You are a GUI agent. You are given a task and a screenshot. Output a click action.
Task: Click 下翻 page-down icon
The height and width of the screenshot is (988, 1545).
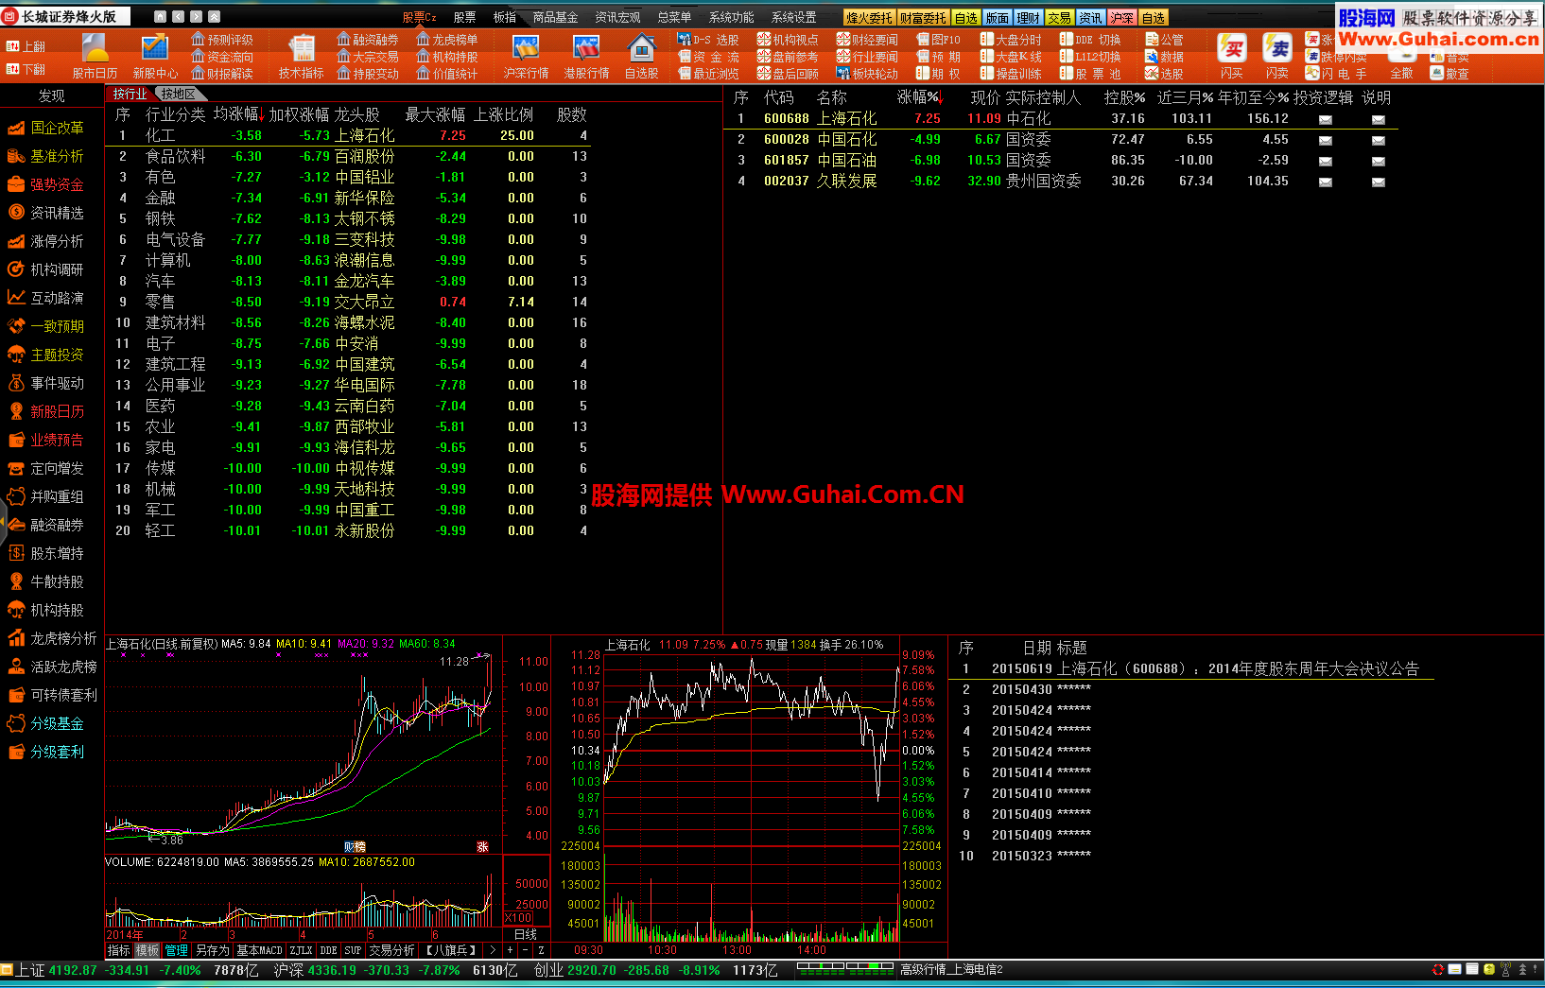pos(26,70)
